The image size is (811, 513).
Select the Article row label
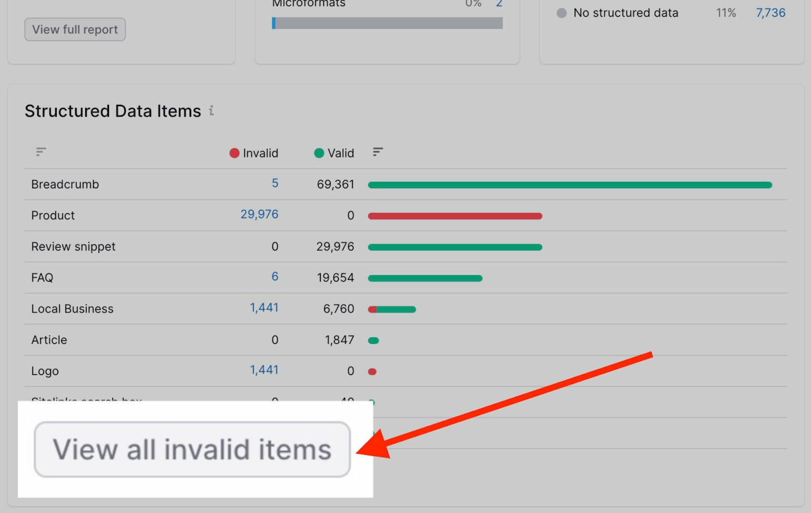pos(49,340)
